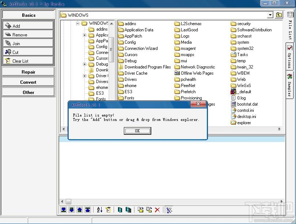Collapse the WINDOWS tree node
The height and width of the screenshot is (224, 296).
(x=77, y=23)
